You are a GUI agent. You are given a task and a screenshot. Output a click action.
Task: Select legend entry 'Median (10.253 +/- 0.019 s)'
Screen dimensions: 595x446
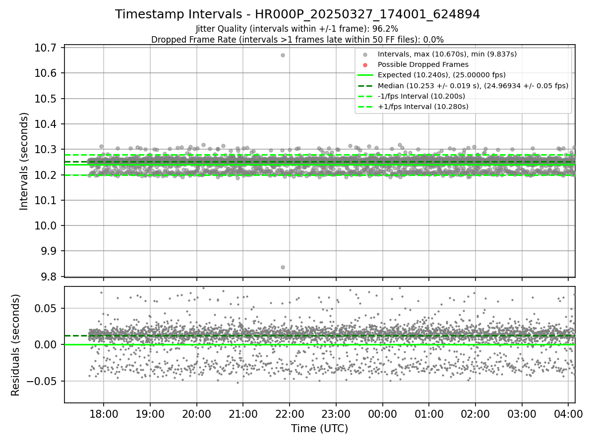[x=473, y=85]
